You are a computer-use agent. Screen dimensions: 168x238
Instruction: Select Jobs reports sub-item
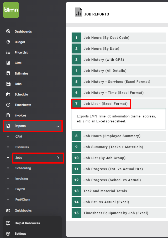tap(38, 158)
